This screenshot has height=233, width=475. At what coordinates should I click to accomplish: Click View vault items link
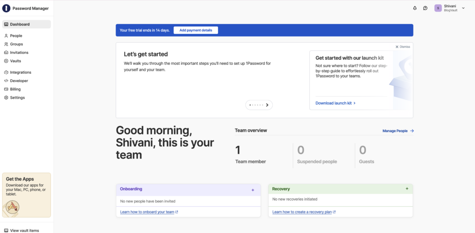point(25,231)
